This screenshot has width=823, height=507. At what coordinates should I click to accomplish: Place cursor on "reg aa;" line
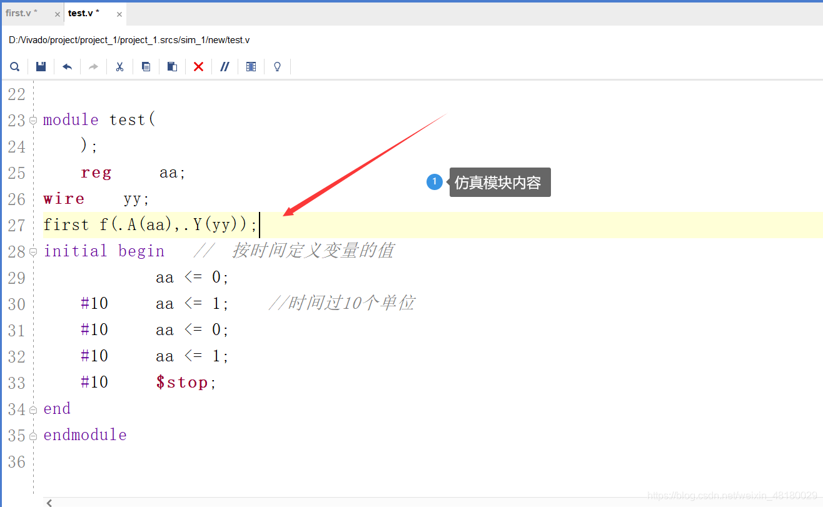tap(133, 173)
